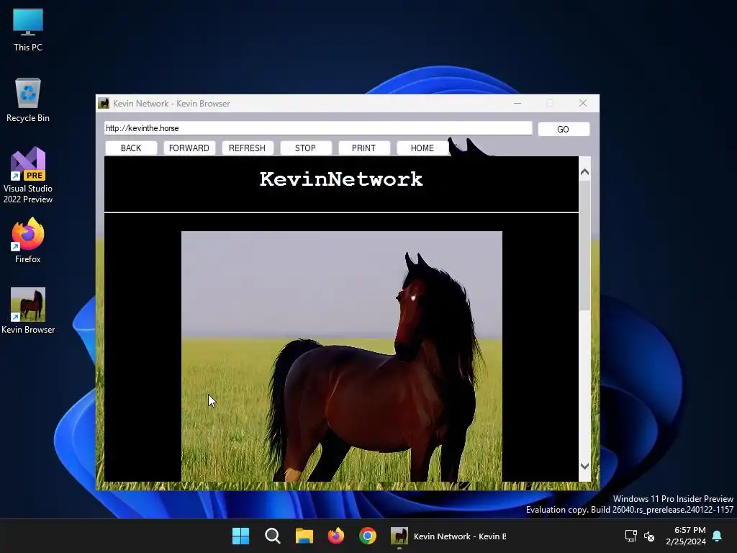Screen dimensions: 737x553
Task: Open the network status tray icon
Action: [x=630, y=536]
